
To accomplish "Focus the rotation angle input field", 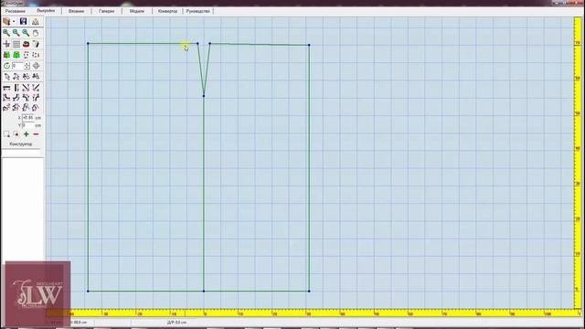I will (x=17, y=66).
